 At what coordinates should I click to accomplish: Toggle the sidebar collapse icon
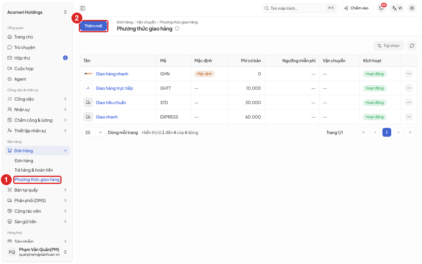point(83,8)
